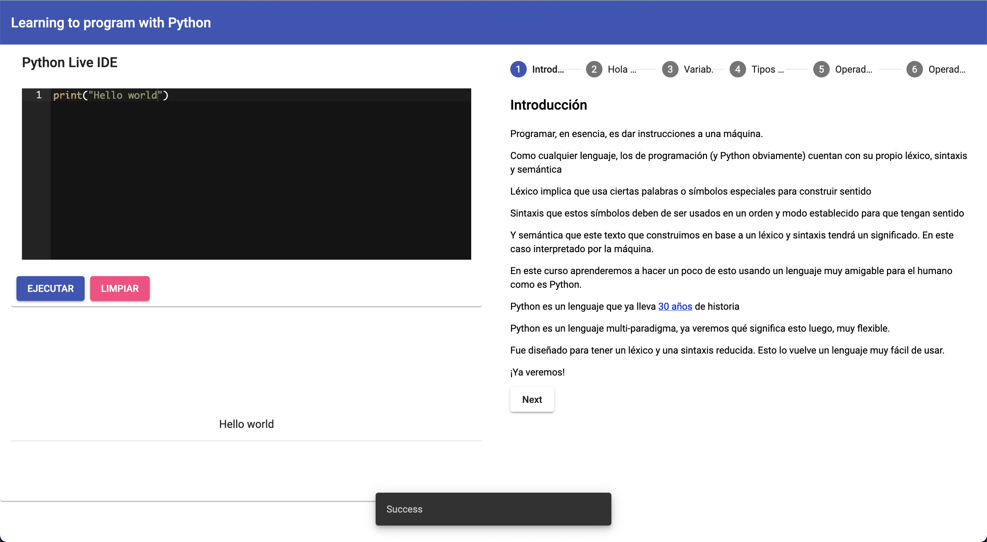
Task: Click step circle 4 next to Tipos
Action: (738, 69)
